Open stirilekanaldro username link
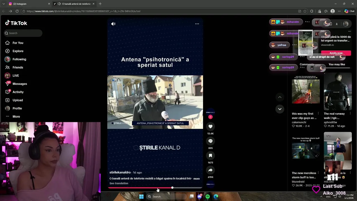357x201 pixels. [120, 173]
